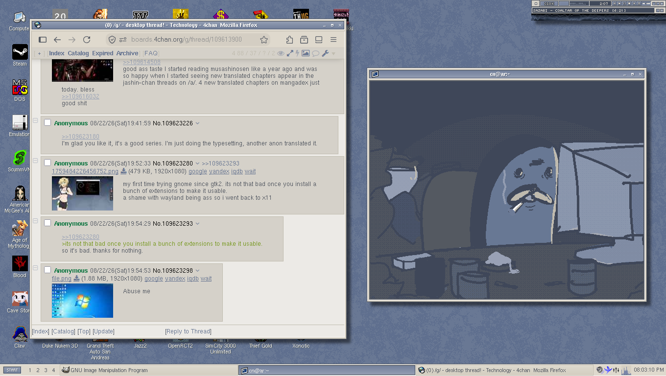Screen dimensions: 666x376
Task: Click the yandex link for 1759484226456752.png
Action: (219, 171)
